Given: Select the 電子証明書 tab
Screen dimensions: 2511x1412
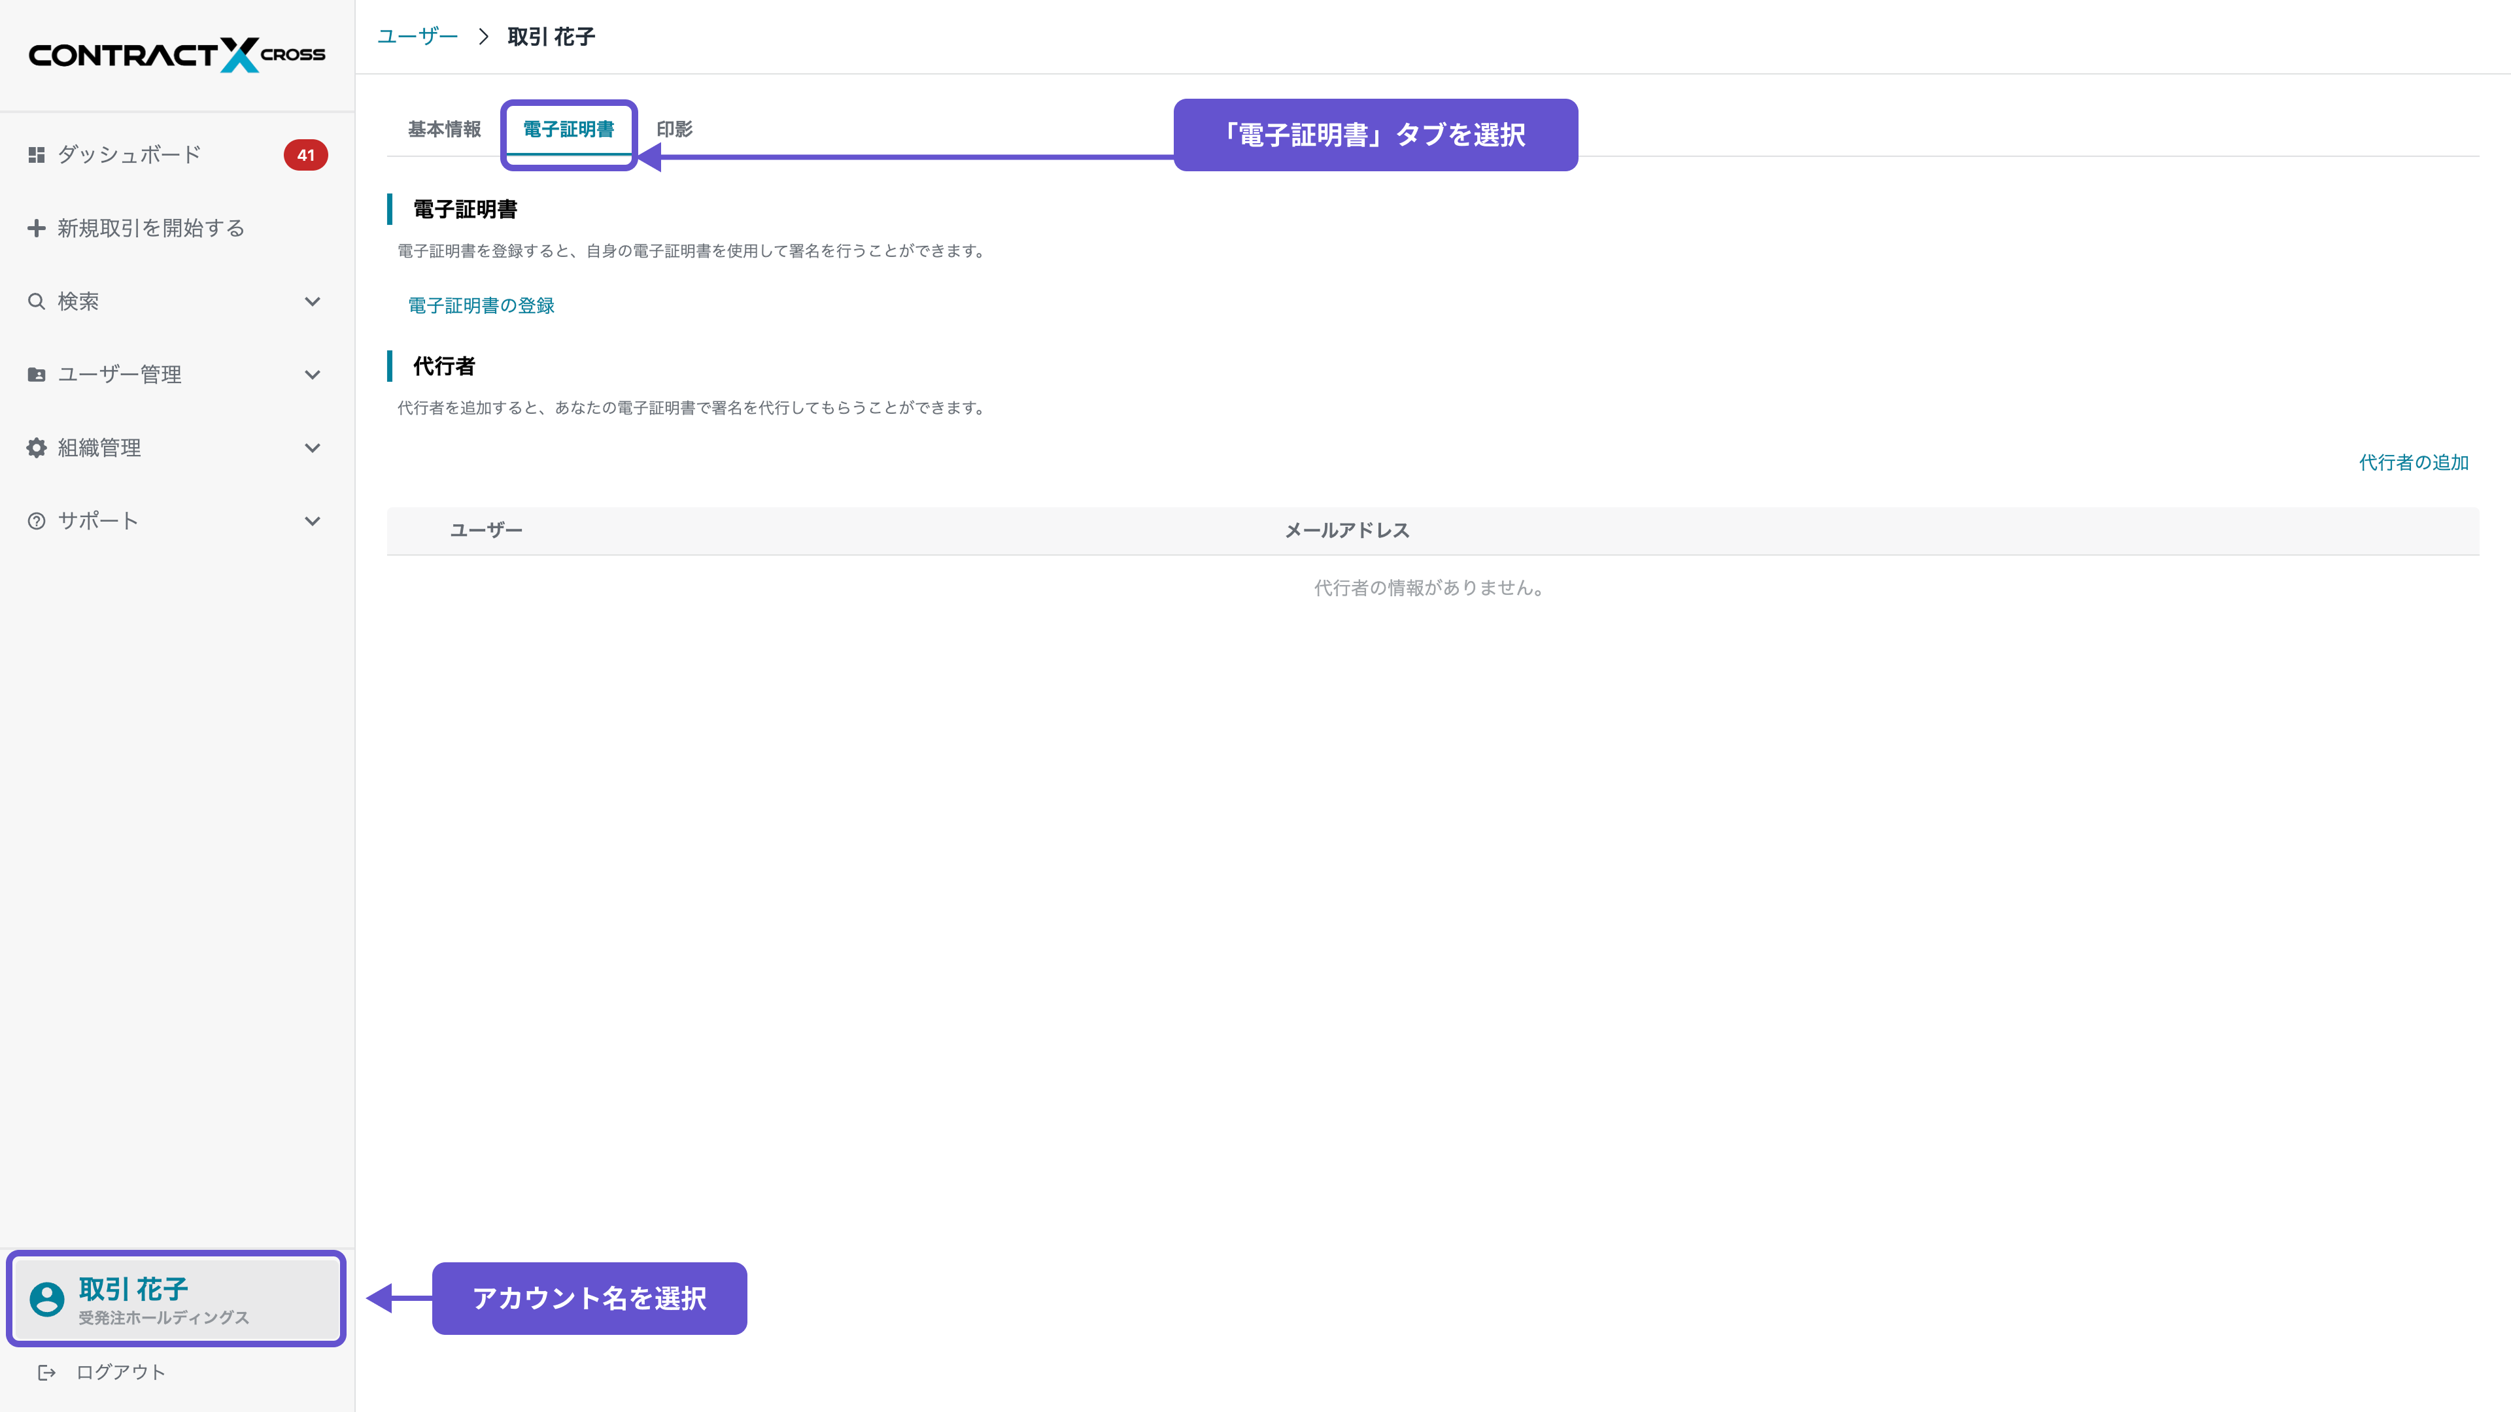Looking at the screenshot, I should 568,129.
